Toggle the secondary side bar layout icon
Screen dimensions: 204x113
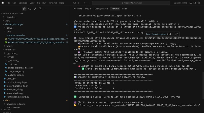click(195, 3)
